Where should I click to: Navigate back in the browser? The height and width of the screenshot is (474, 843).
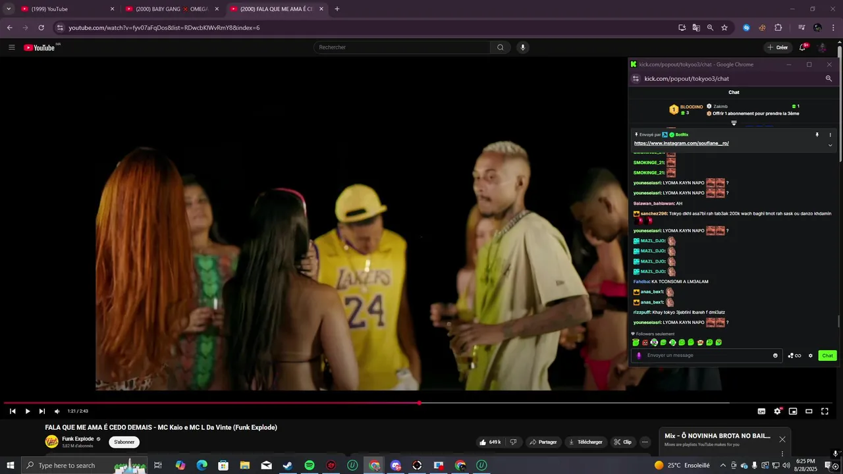(x=9, y=28)
